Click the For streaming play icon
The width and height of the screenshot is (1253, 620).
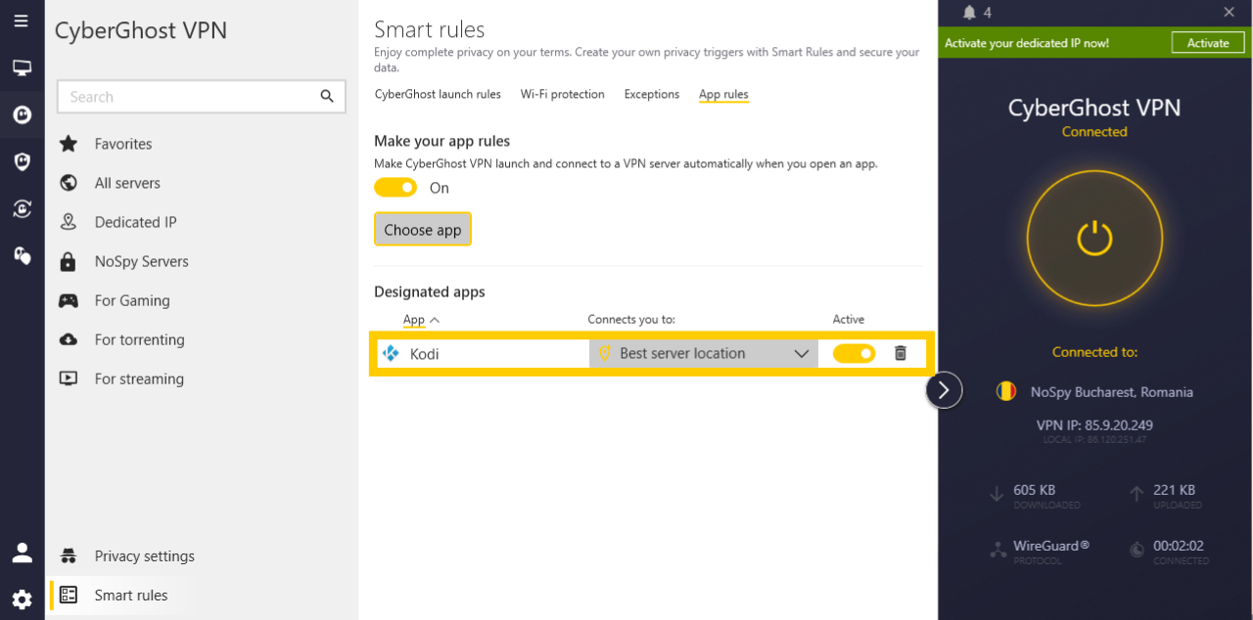pos(69,378)
